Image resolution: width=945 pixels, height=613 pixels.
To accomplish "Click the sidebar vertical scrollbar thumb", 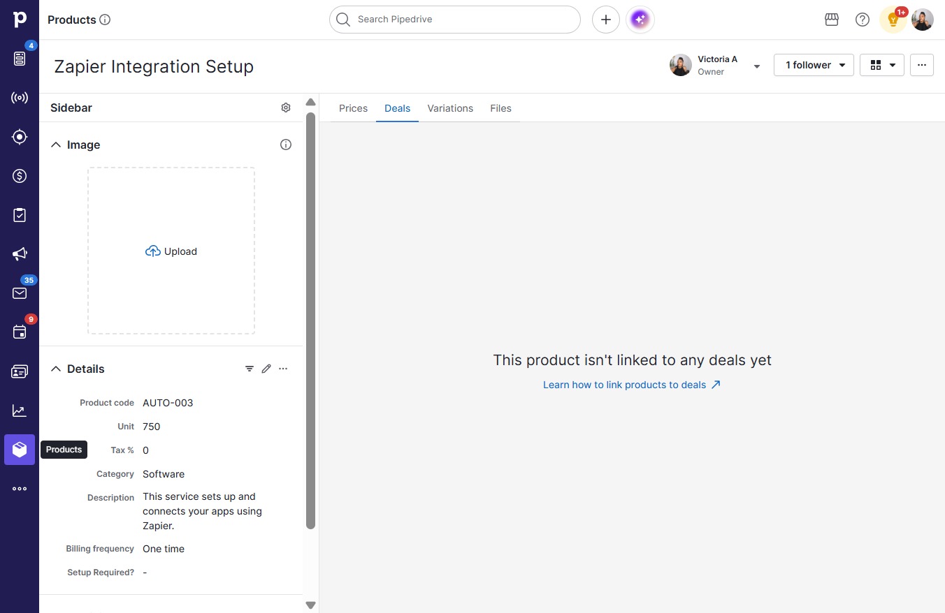I will pyautogui.click(x=311, y=320).
